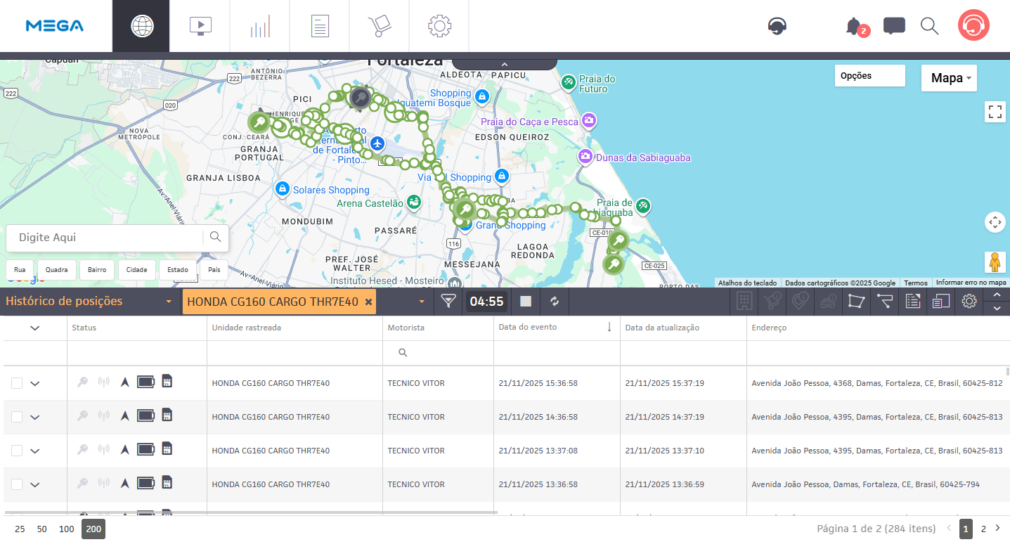Click the polygon geofence tool icon
1010x542 pixels.
coord(855,302)
